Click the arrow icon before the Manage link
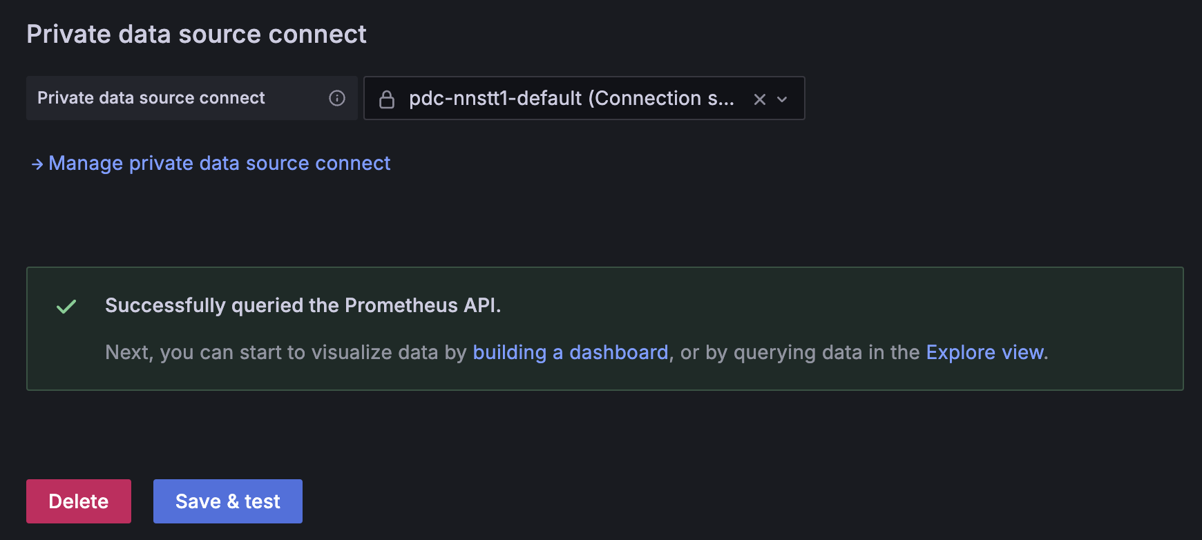This screenshot has height=540, width=1202. click(x=37, y=164)
